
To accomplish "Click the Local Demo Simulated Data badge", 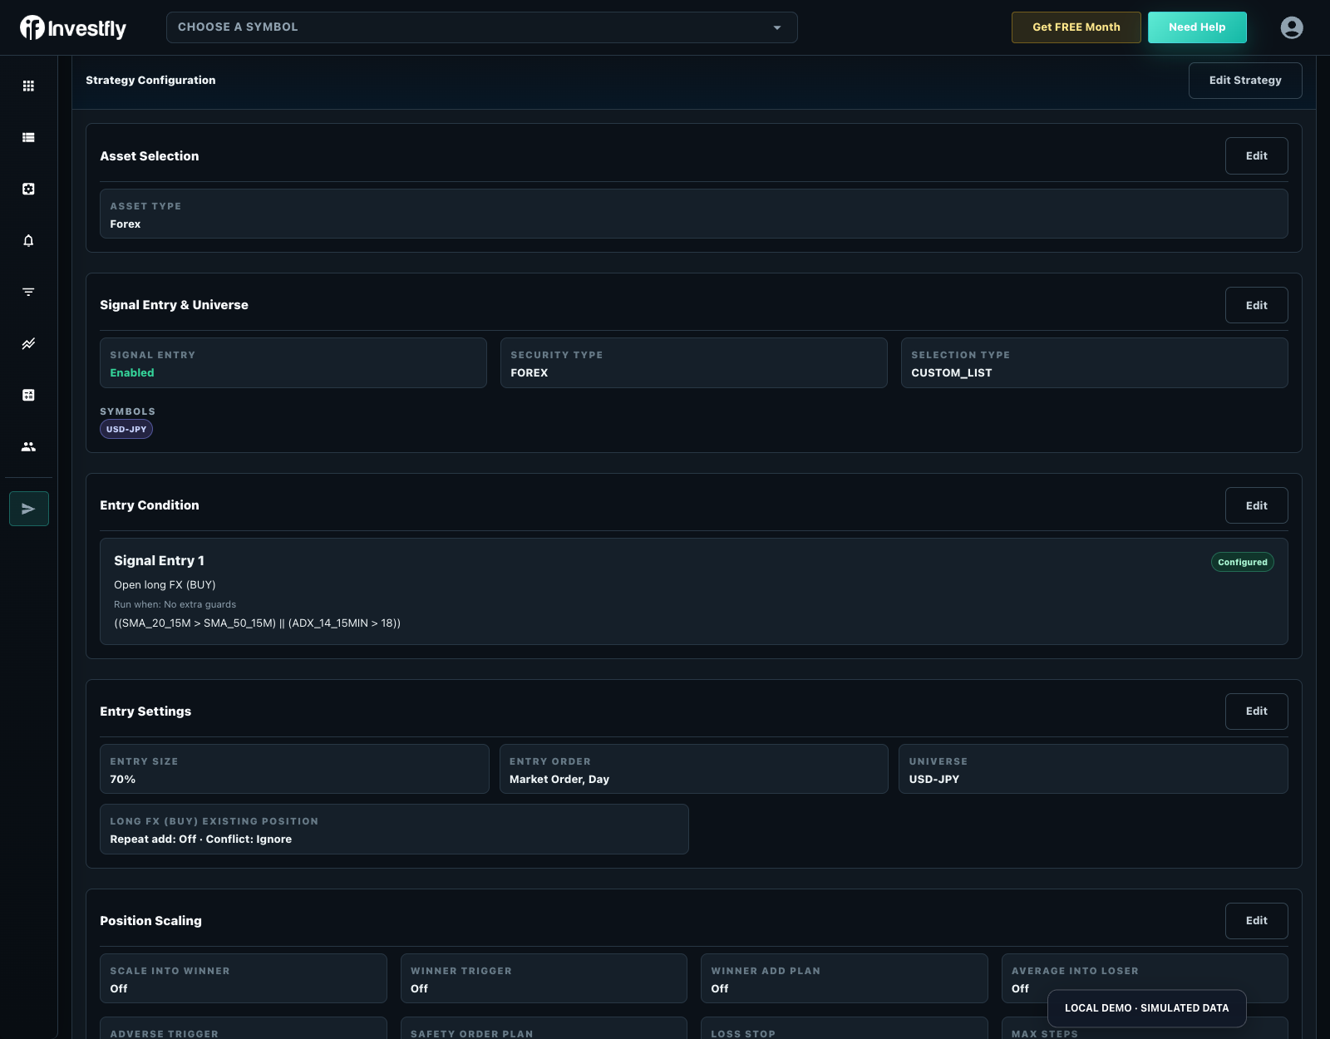I will [1146, 1008].
